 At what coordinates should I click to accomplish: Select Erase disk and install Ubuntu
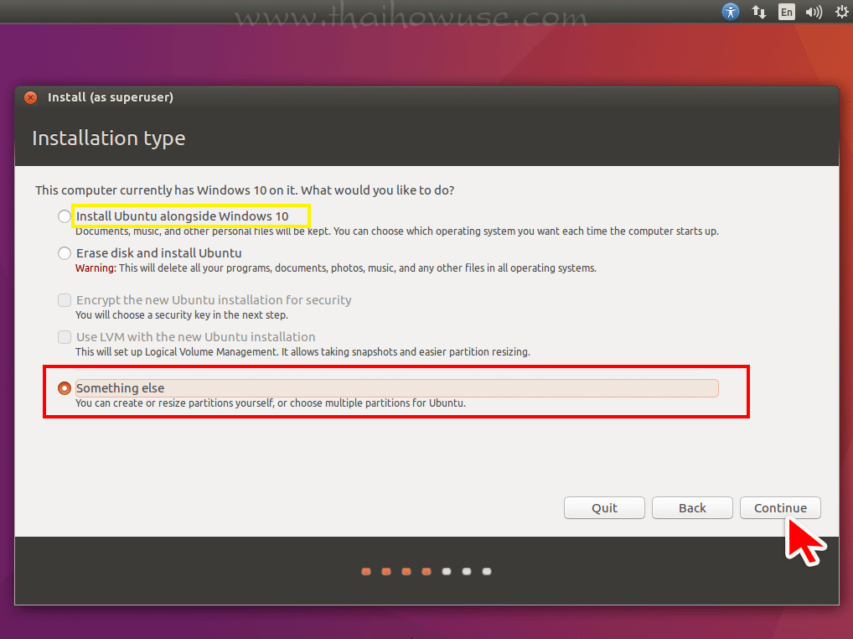[65, 253]
